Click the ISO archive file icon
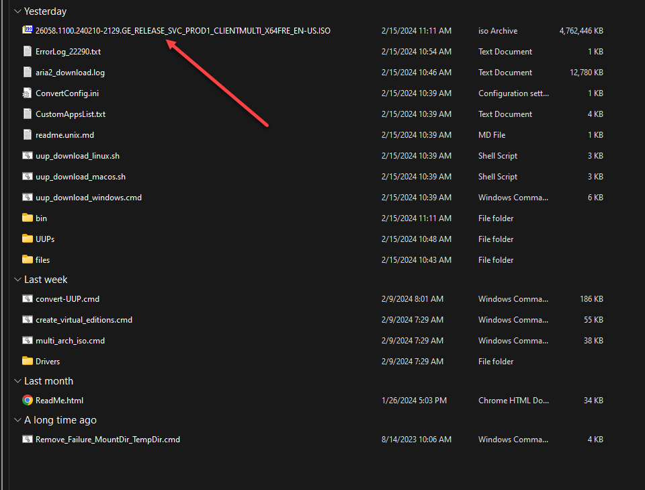 point(28,30)
